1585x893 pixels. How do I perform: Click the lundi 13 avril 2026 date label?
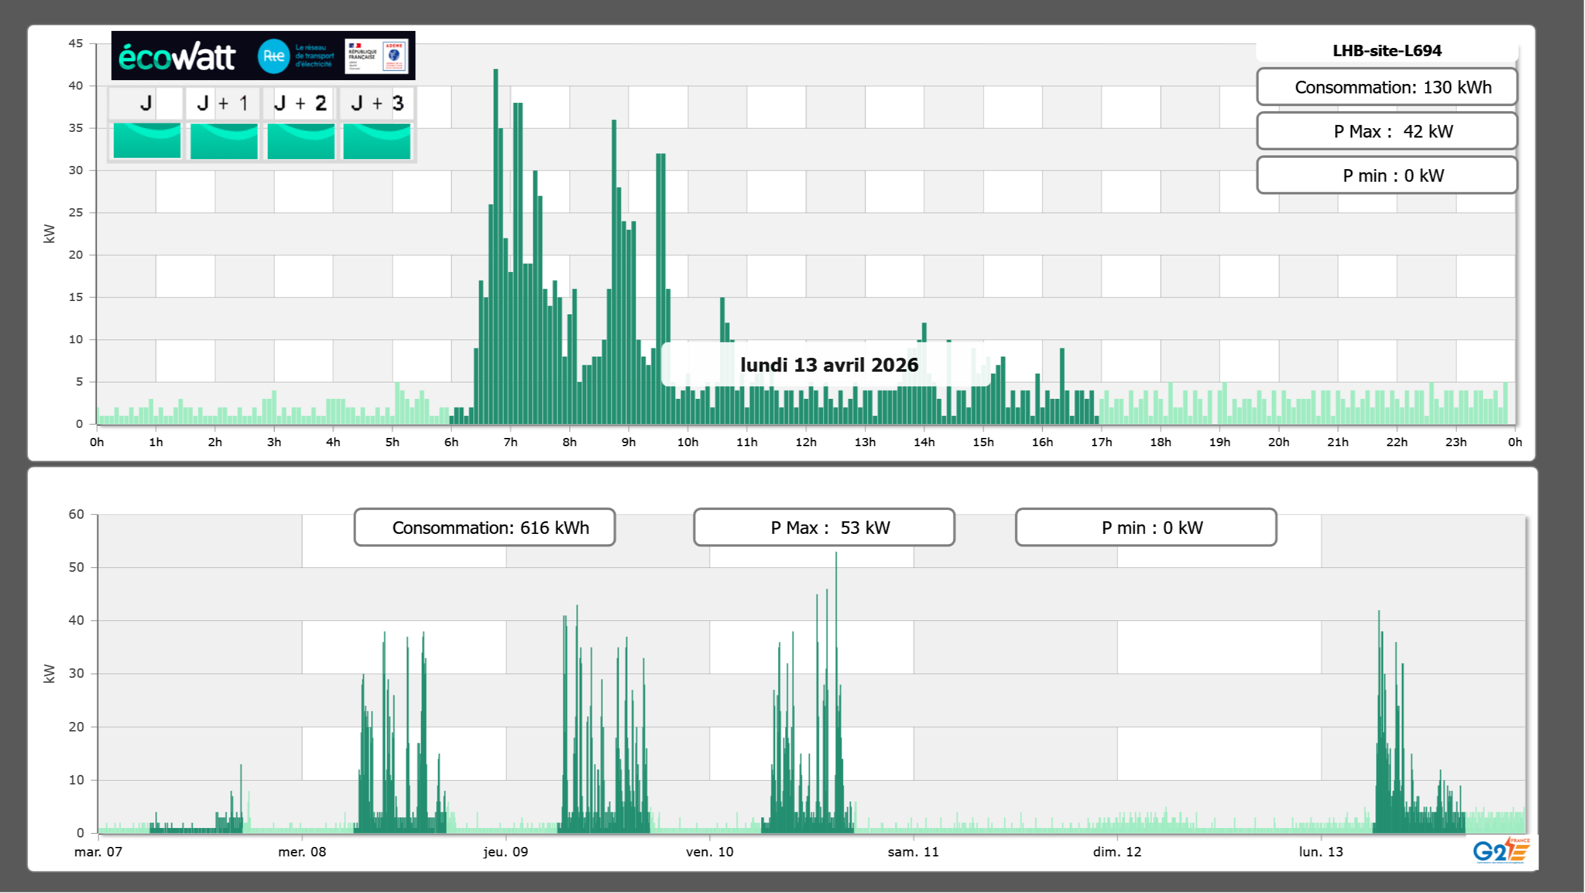coord(829,365)
